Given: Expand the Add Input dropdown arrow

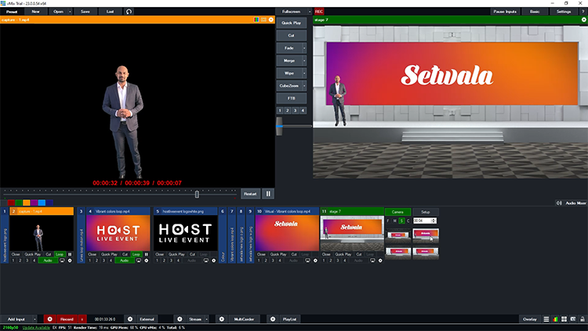Looking at the screenshot, I should [x=35, y=319].
